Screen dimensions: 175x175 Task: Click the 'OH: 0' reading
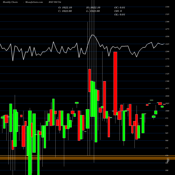118,11
